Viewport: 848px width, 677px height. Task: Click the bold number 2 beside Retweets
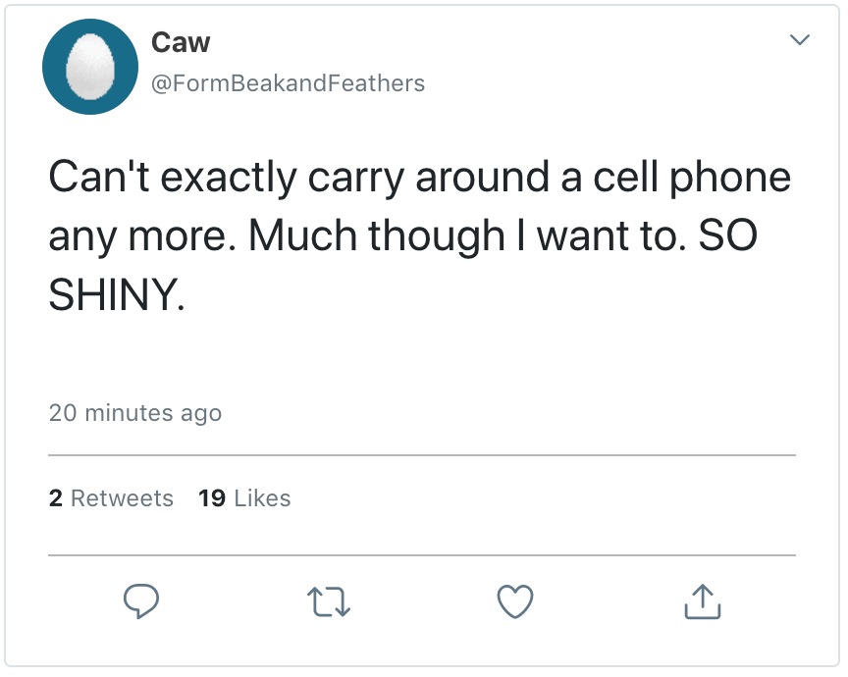(56, 498)
